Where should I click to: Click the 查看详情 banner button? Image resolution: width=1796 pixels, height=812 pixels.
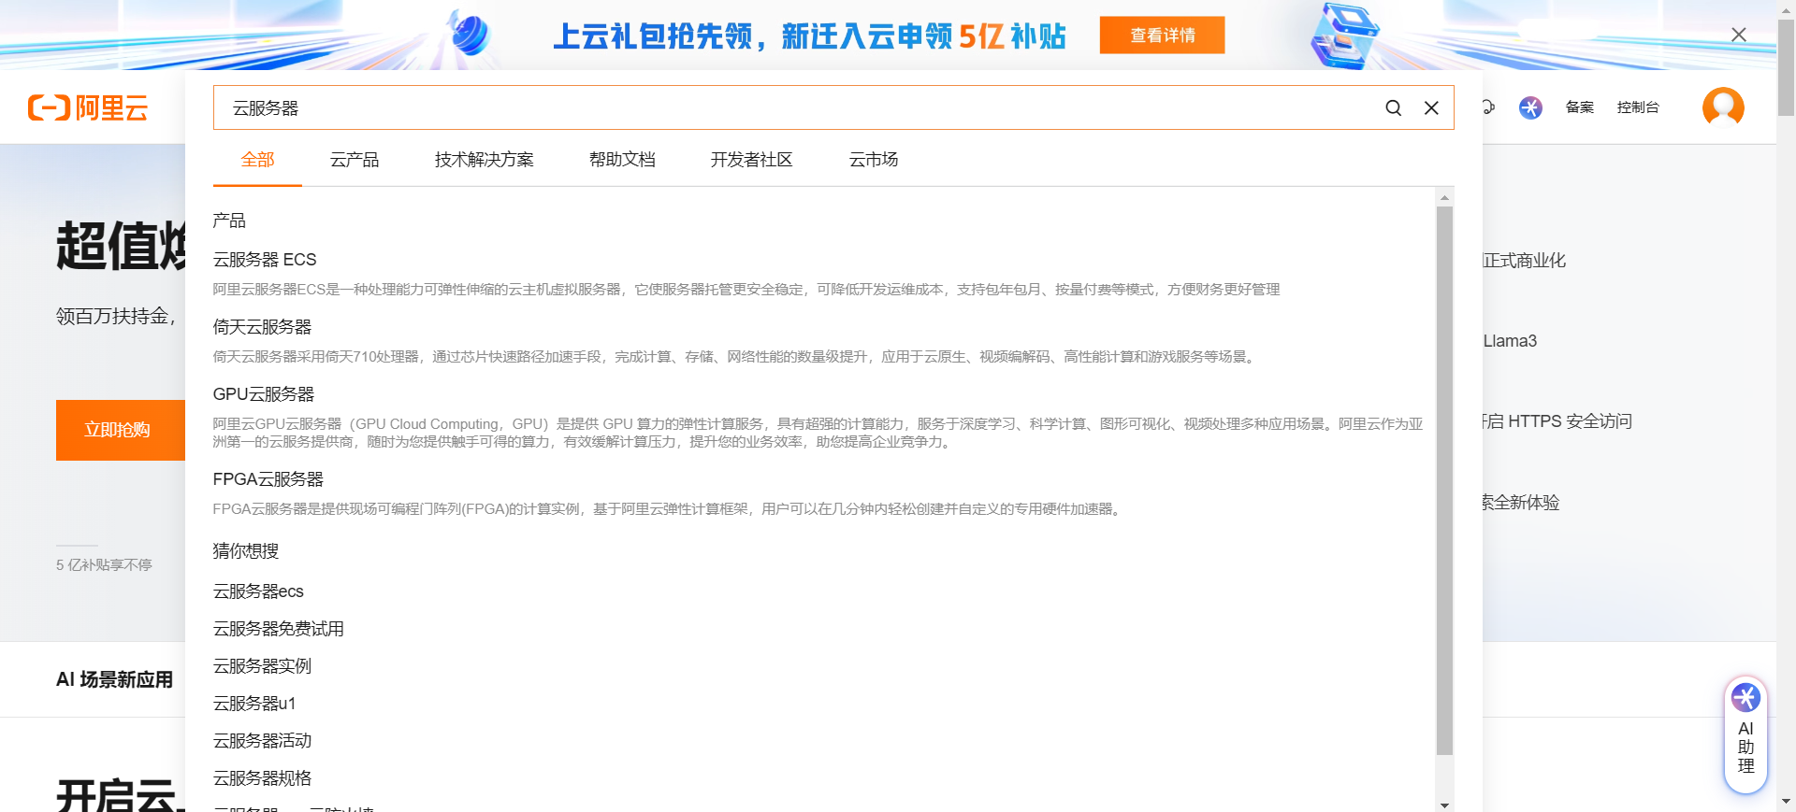tap(1162, 36)
